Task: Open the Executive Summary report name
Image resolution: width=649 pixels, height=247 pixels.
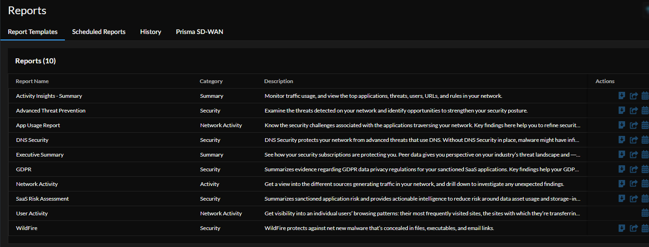Action: click(40, 155)
